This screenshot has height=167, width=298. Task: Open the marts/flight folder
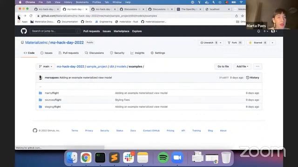coord(52,93)
